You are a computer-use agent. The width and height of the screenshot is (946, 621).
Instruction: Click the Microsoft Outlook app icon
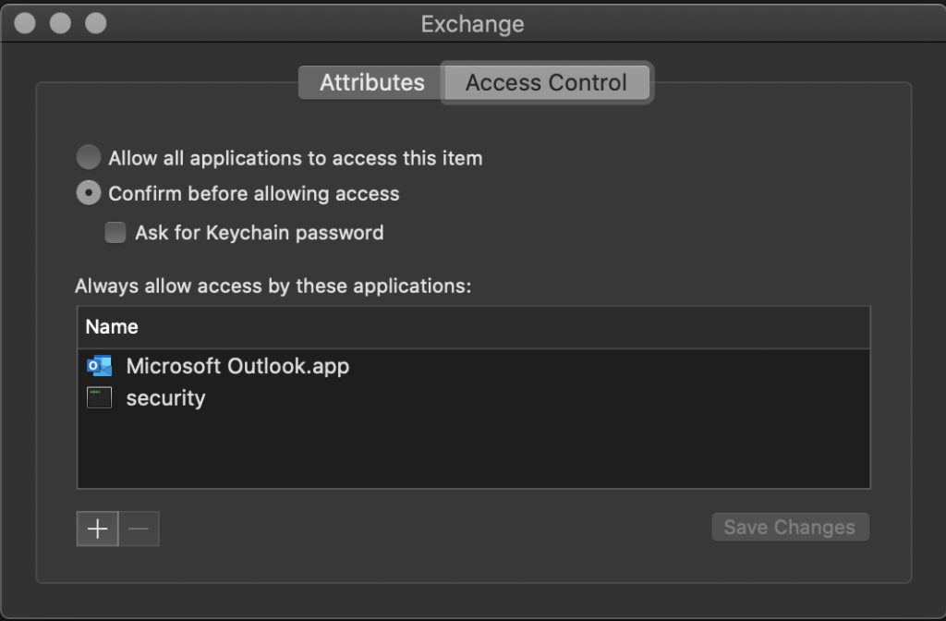point(99,366)
